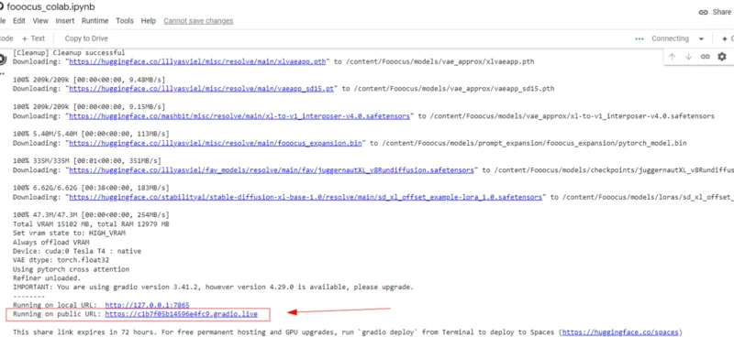Open the local URL http://127.0.0.1:7865
The width and height of the screenshot is (734, 337).
[147, 305]
